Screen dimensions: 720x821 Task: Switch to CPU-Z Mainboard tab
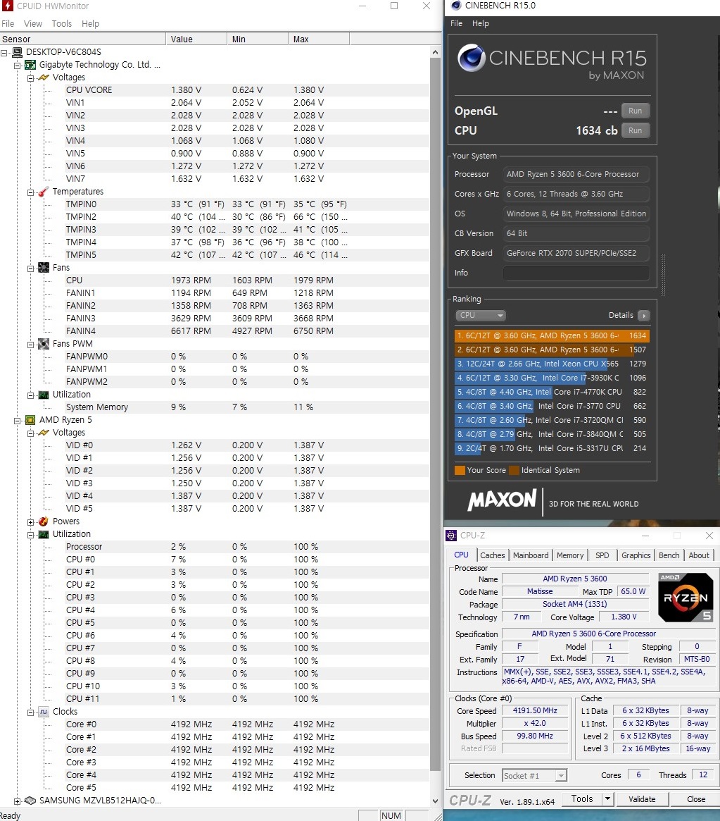(531, 555)
